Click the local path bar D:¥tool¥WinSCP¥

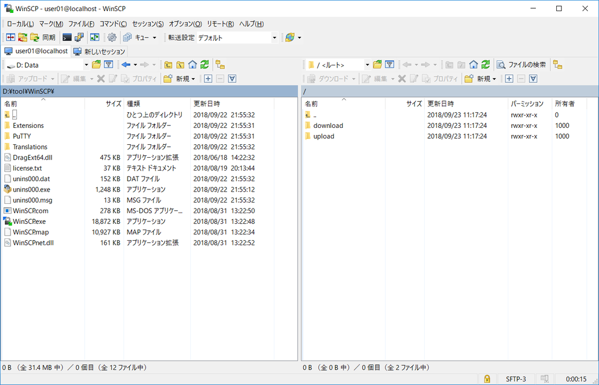click(149, 91)
